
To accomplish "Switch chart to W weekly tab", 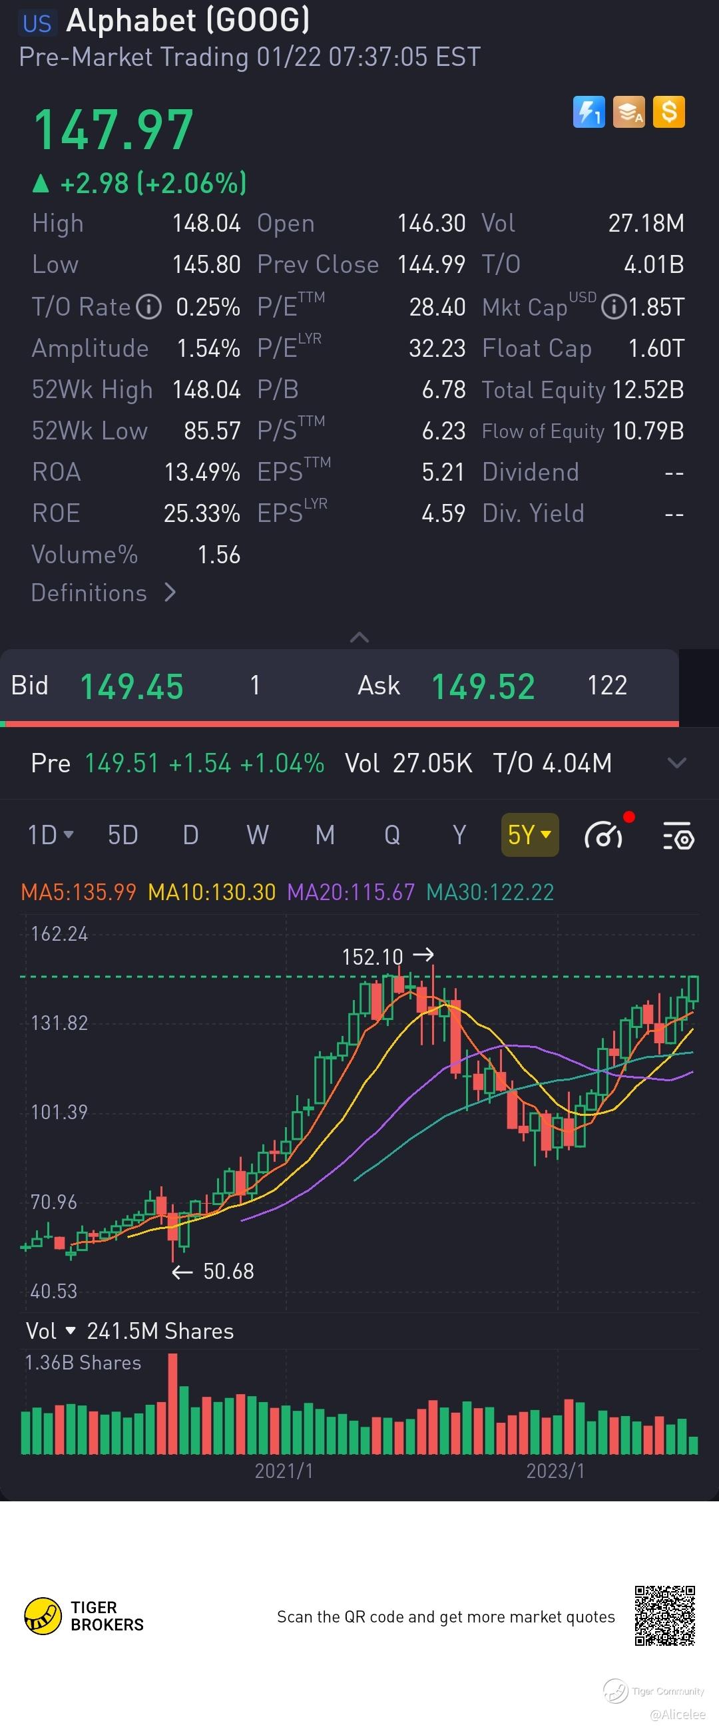I will tap(258, 836).
